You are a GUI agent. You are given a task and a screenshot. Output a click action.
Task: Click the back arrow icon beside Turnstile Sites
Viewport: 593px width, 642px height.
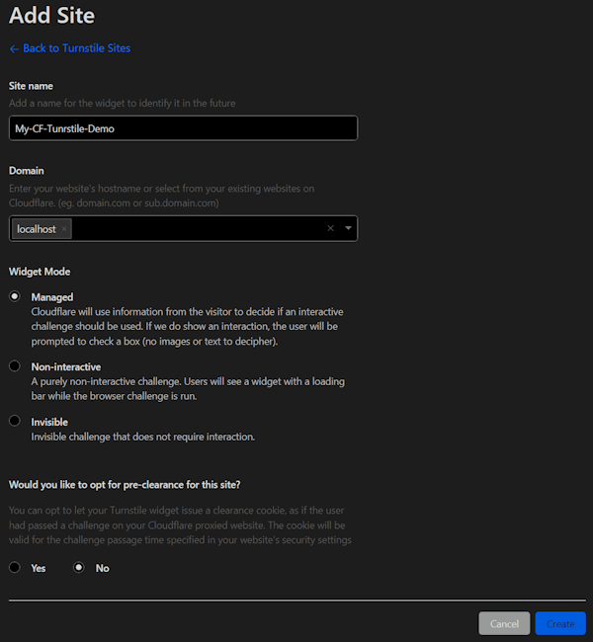coord(14,48)
